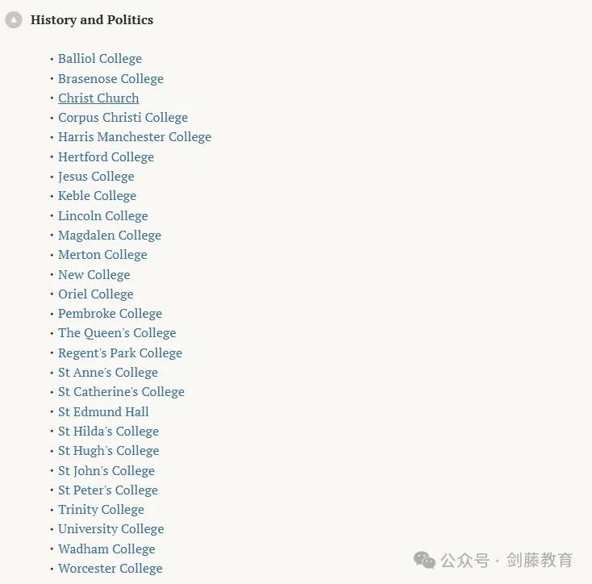Screen dimensions: 592x584
Task: Select the Wadham College link
Action: [106, 549]
